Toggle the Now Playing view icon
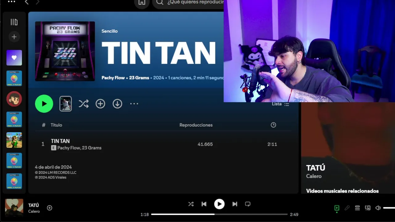Image resolution: width=395 pixels, height=222 pixels. [x=337, y=208]
